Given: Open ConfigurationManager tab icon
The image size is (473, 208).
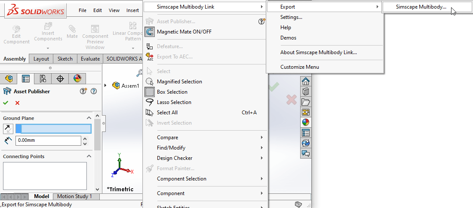Looking at the screenshot, I should [x=43, y=79].
